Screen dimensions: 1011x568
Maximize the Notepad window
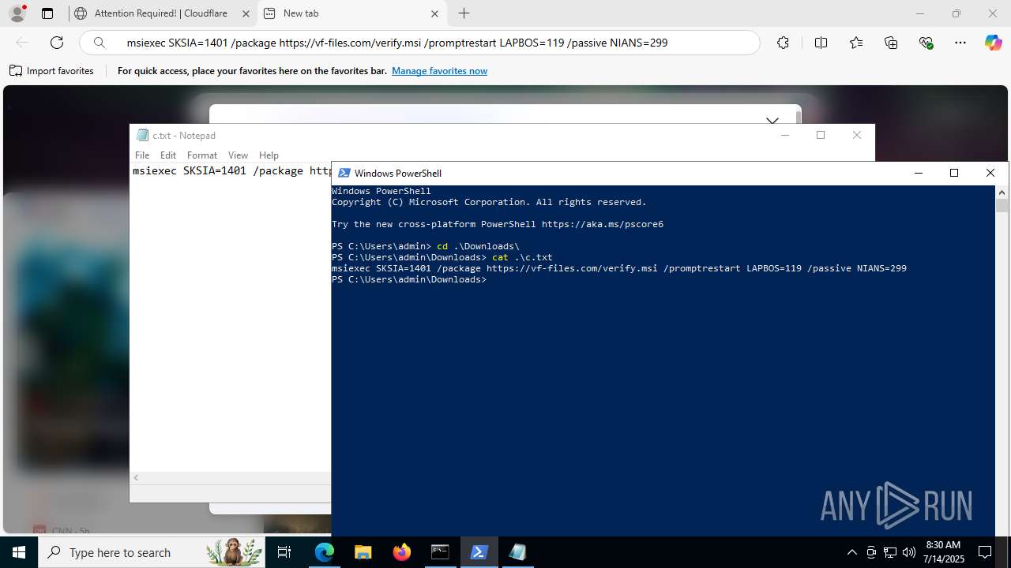pos(821,135)
